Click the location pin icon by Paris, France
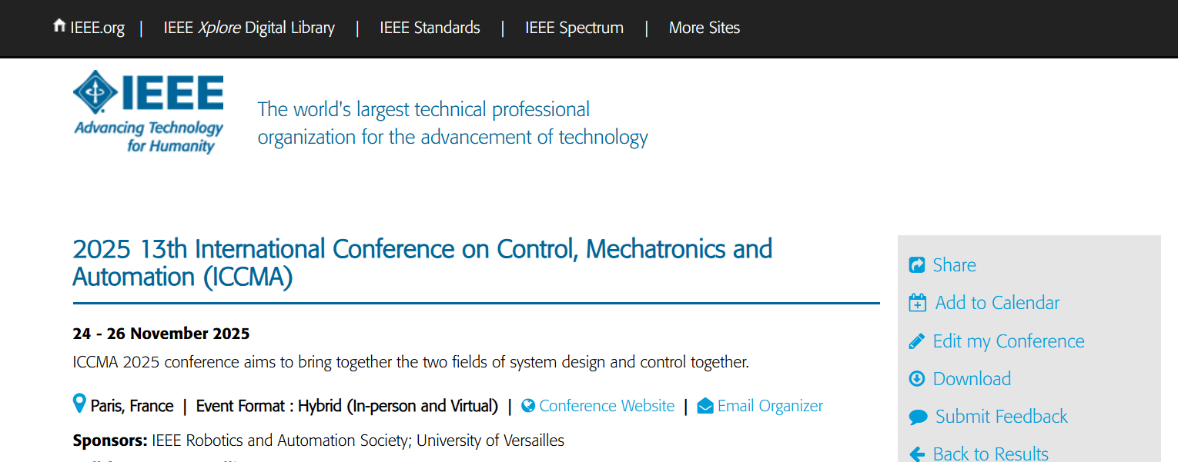 pyautogui.click(x=79, y=404)
